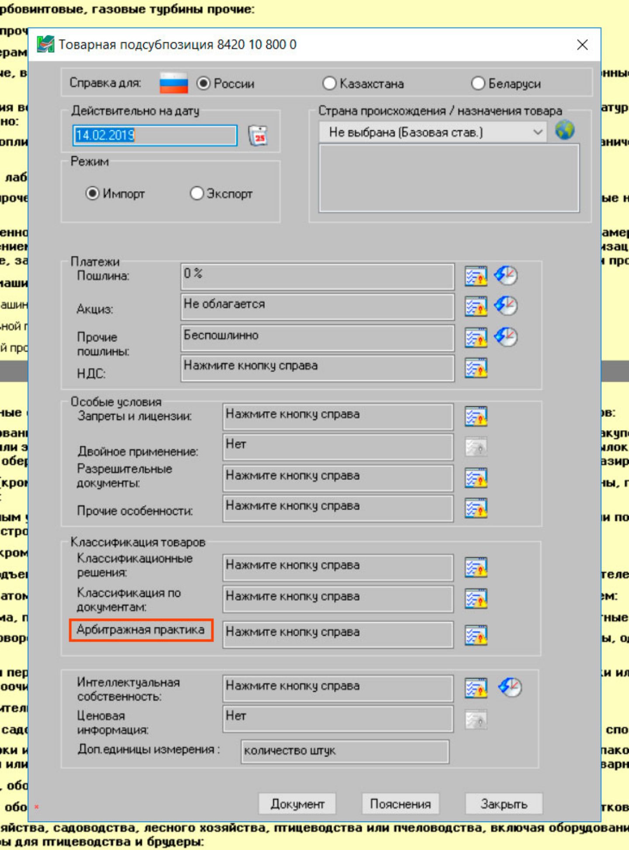
Task: Select the России radio button
Action: [204, 83]
